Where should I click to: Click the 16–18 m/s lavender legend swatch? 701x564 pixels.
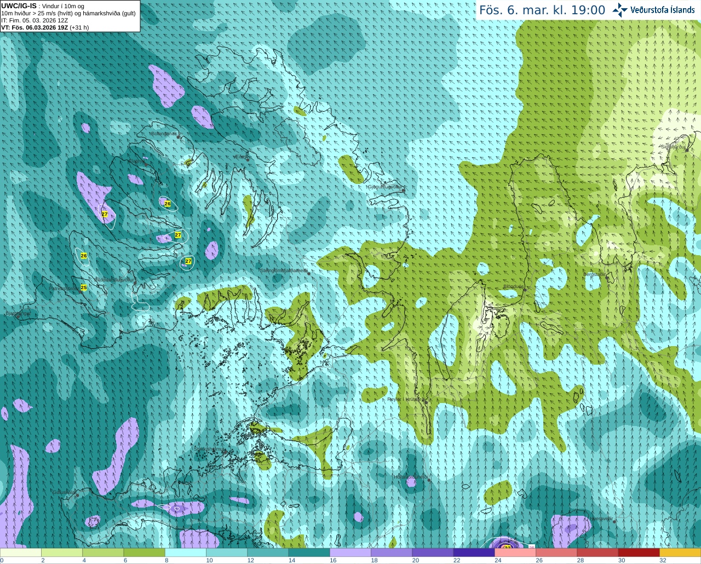(350, 553)
